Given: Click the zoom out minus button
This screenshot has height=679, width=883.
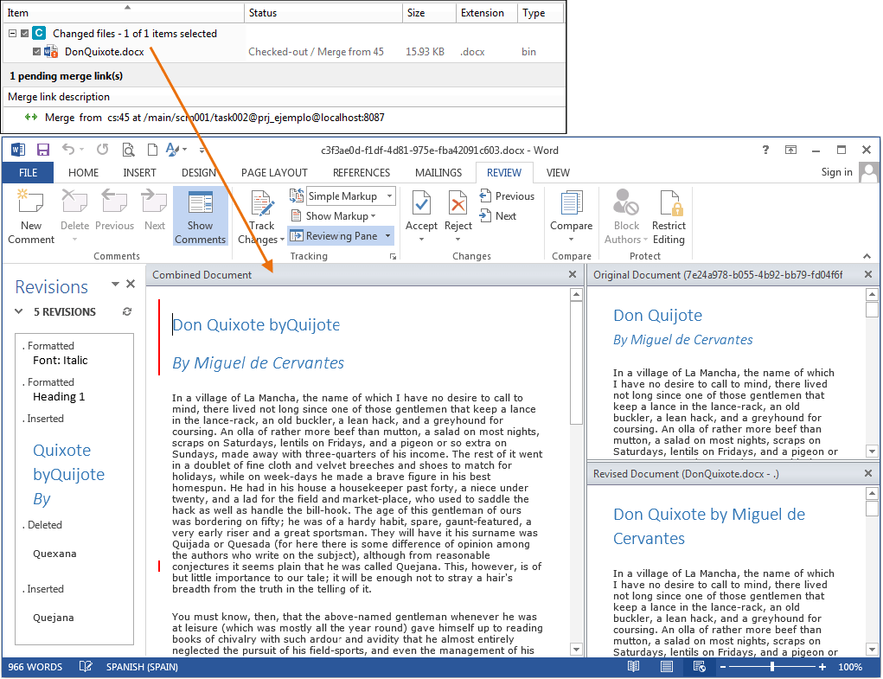Looking at the screenshot, I should tap(723, 667).
